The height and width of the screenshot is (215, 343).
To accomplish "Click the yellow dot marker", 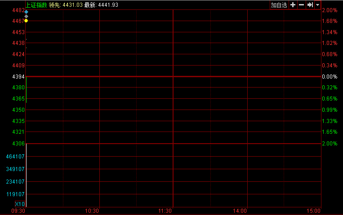I will [27, 21].
